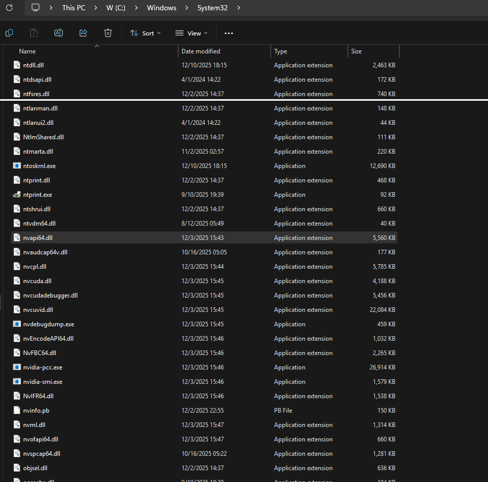488x482 pixels.
Task: Click the Rename toolbar icon
Action: pos(59,33)
